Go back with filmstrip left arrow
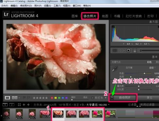 24,105
